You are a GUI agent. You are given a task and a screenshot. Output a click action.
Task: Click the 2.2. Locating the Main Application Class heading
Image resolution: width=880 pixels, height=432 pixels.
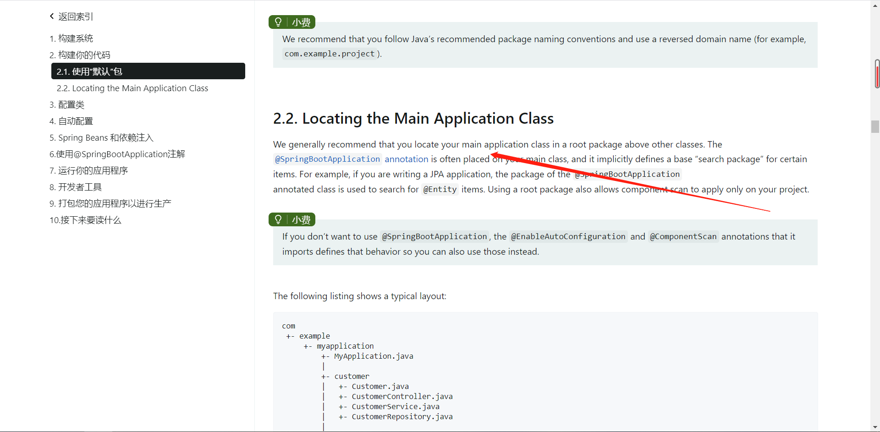coord(413,118)
